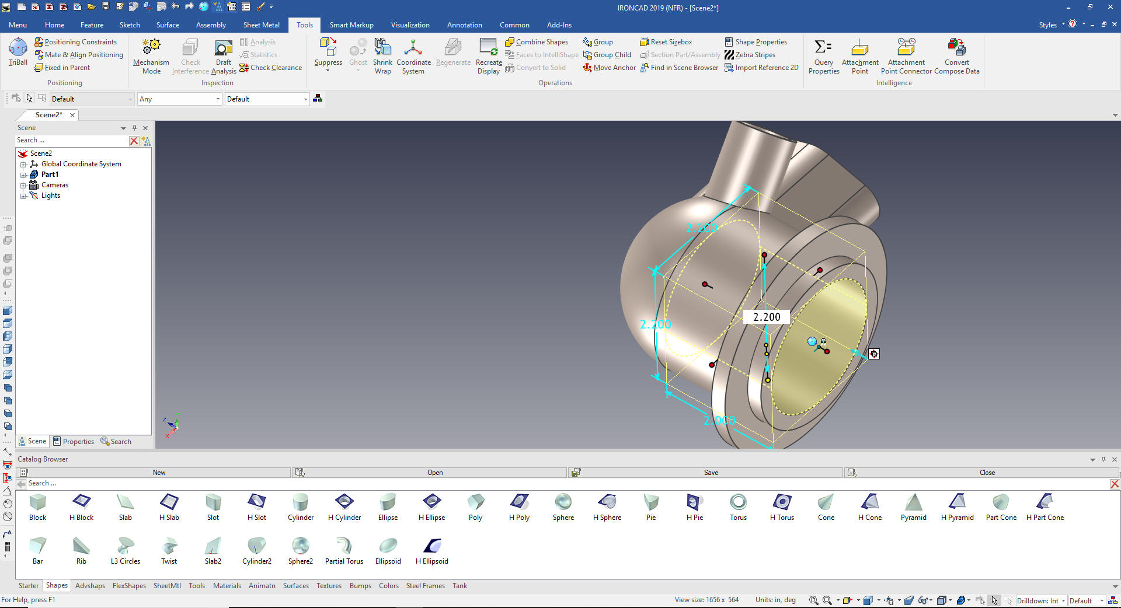
Task: Expand Global Coordinate System node
Action: pos(23,164)
